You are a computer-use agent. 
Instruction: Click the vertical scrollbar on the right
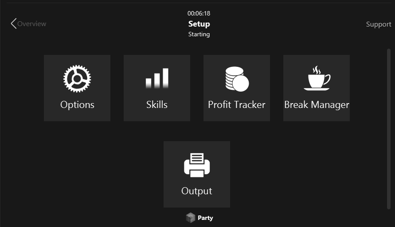point(389,128)
